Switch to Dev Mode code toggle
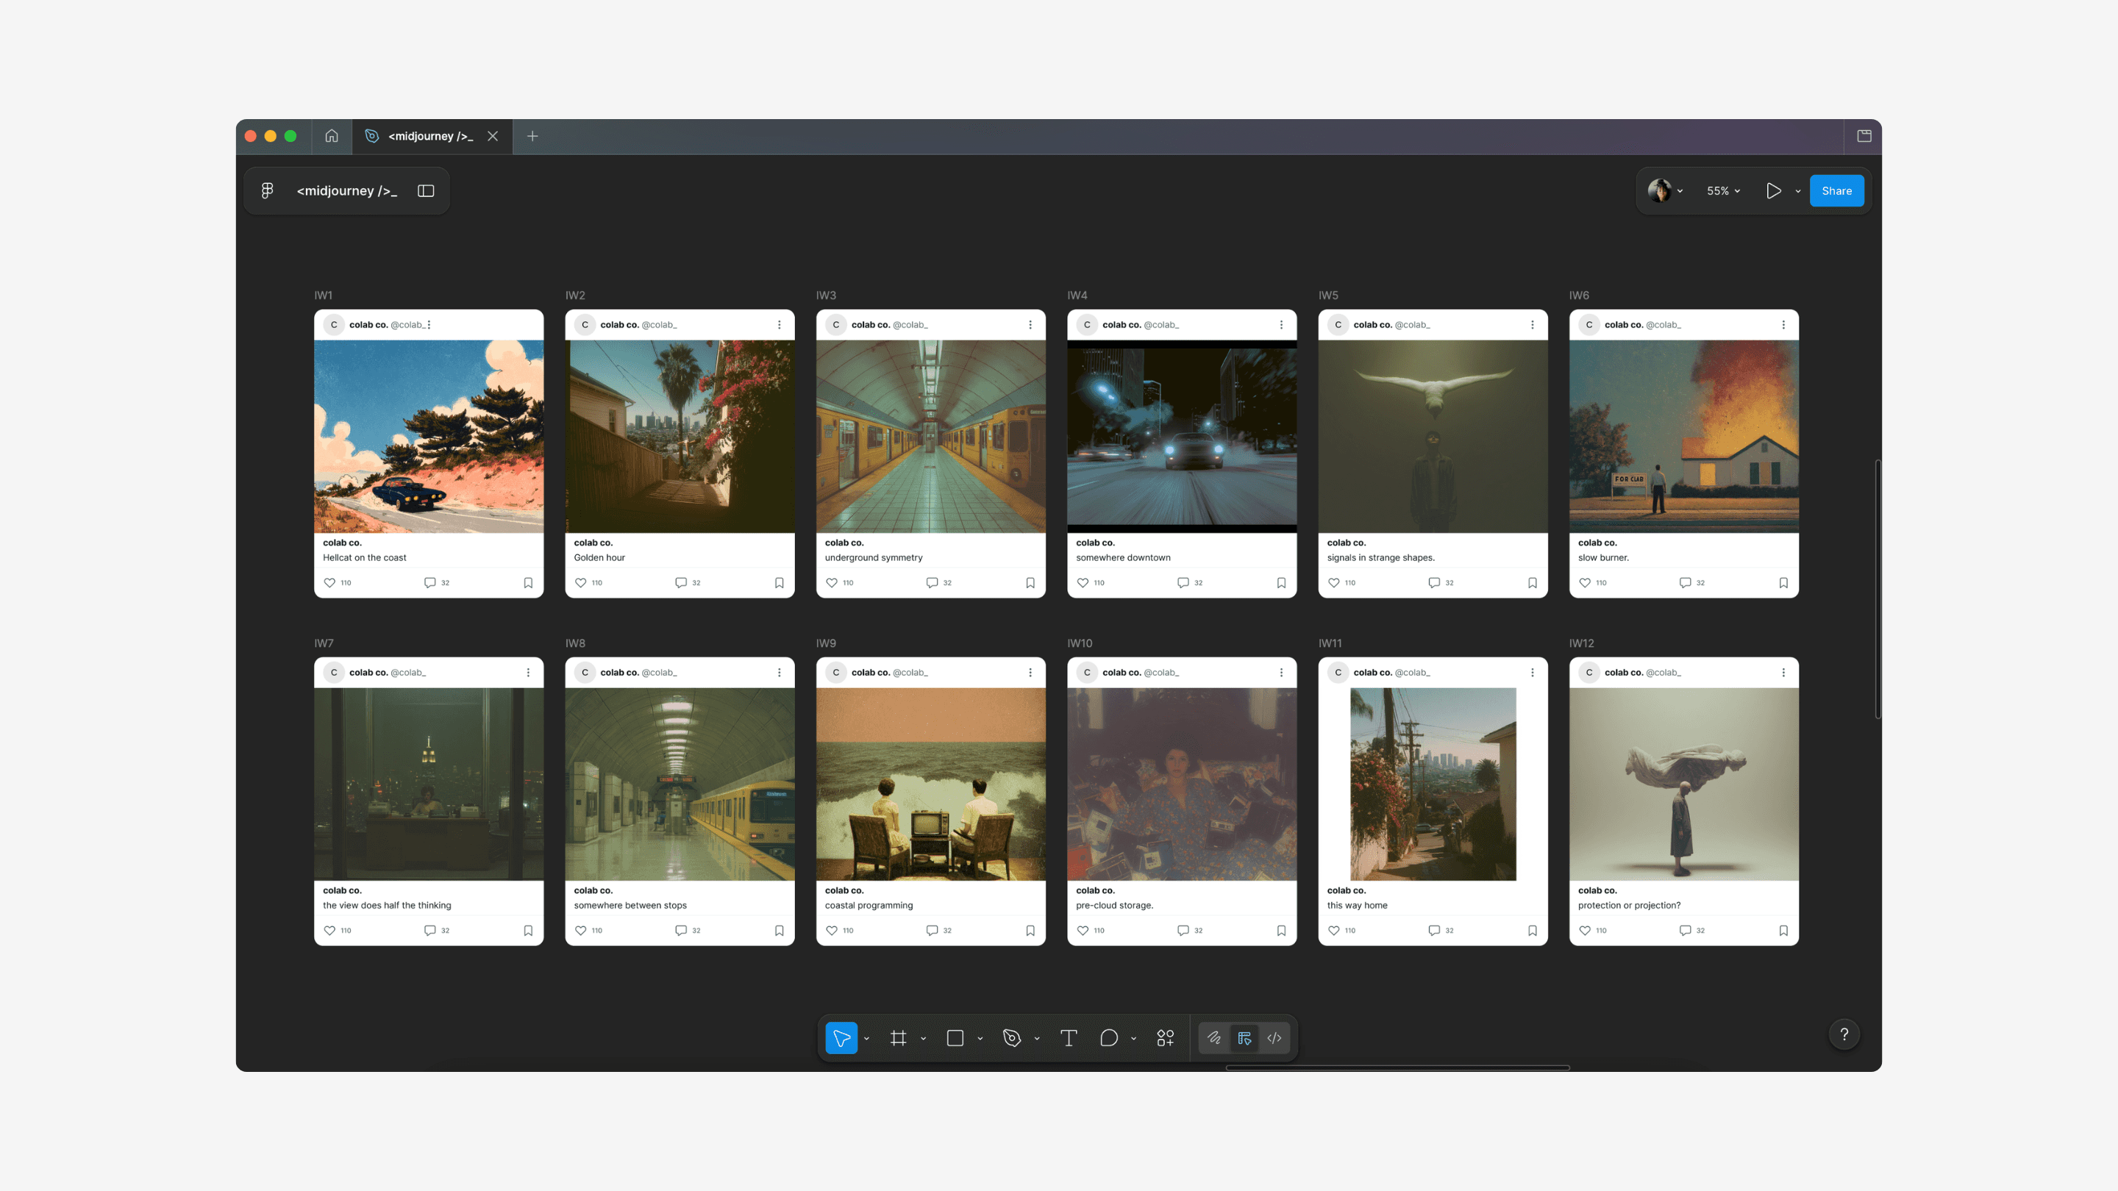Screen dimensions: 2118x1191 [1274, 1038]
